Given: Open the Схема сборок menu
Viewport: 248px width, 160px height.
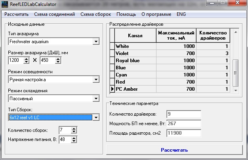Looking at the screenshot, I should click(96, 14).
